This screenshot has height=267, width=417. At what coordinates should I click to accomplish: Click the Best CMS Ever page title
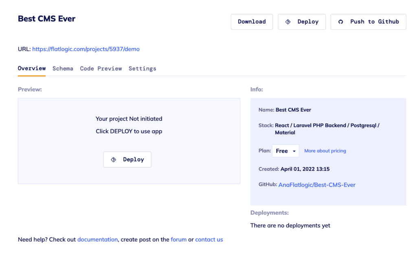(46, 19)
